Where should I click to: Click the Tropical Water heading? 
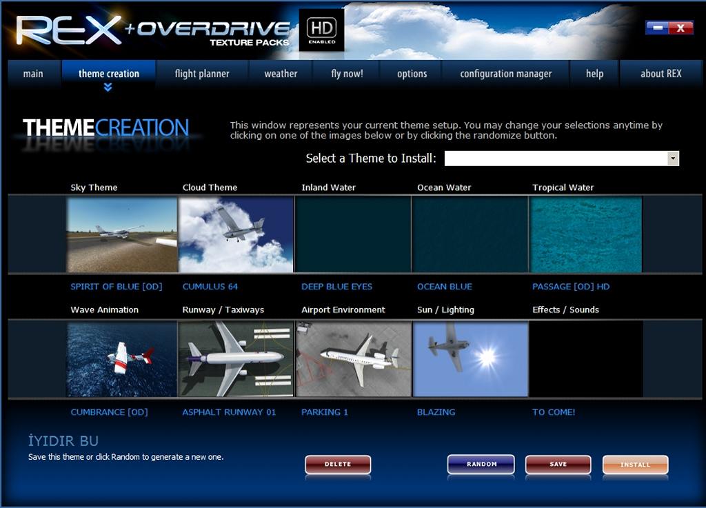[563, 187]
